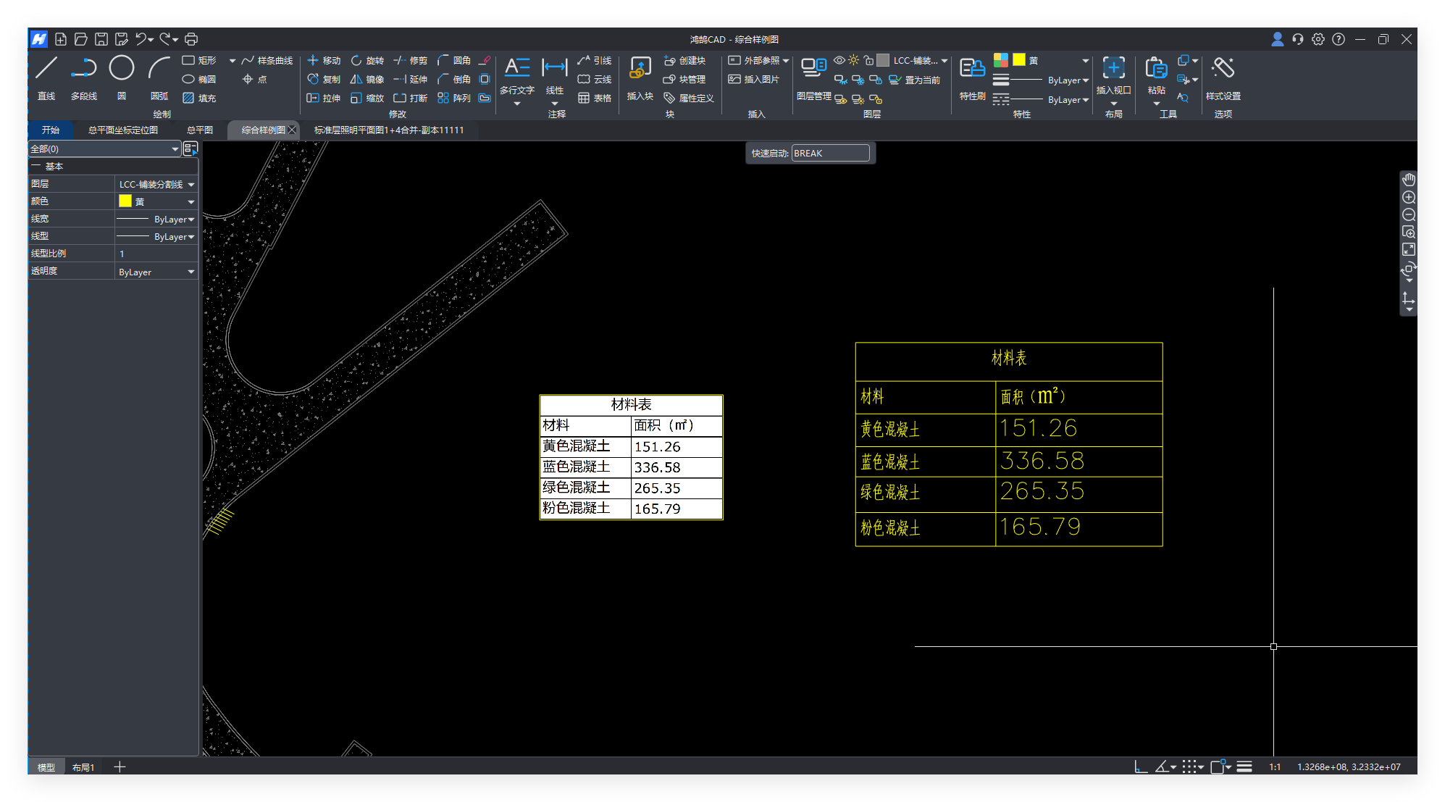Open the Transparency (透明度) ByLayer dropdown
Image resolution: width=1445 pixels, height=802 pixels.
pyautogui.click(x=191, y=272)
